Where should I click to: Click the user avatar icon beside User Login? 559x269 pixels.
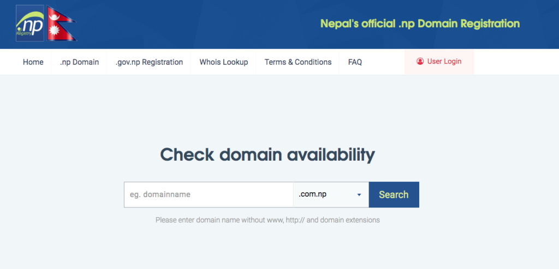click(x=420, y=62)
